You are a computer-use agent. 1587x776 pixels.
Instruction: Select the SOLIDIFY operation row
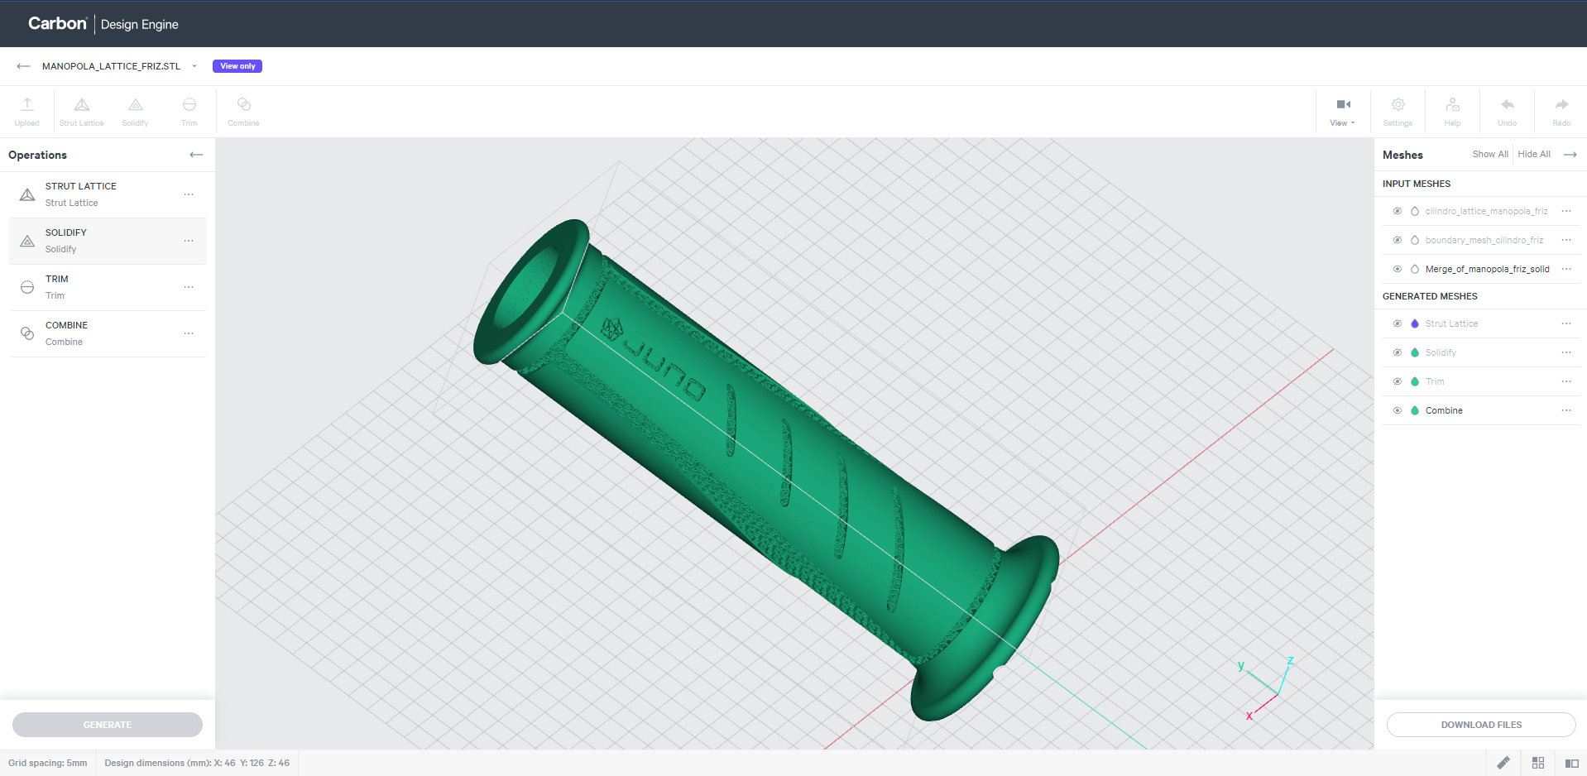tap(108, 241)
